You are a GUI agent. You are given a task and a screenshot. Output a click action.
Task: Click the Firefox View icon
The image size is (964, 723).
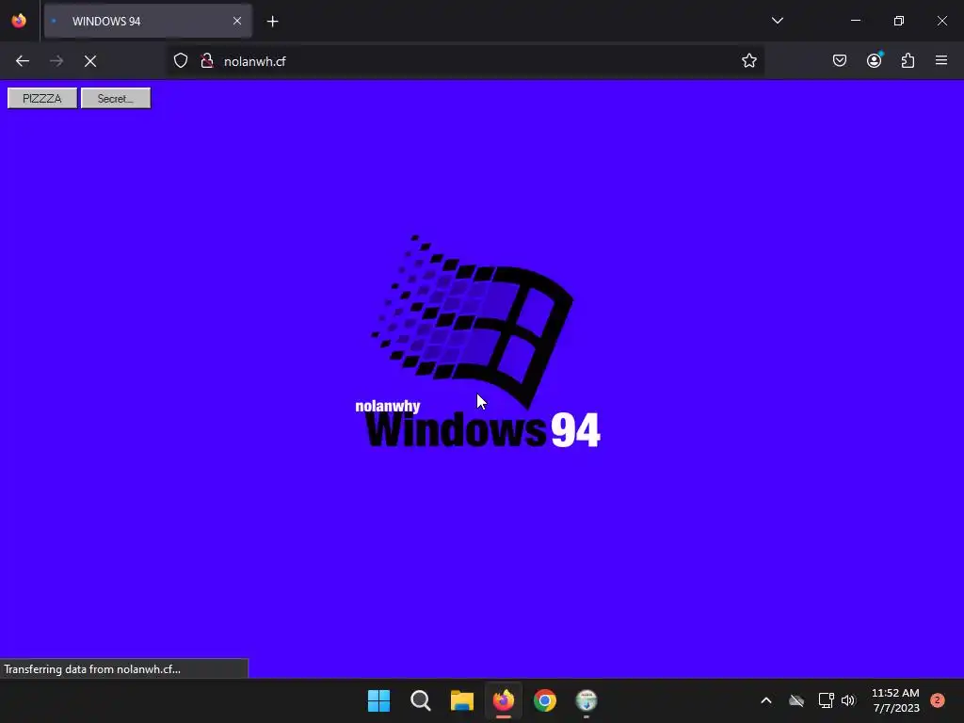[19, 21]
